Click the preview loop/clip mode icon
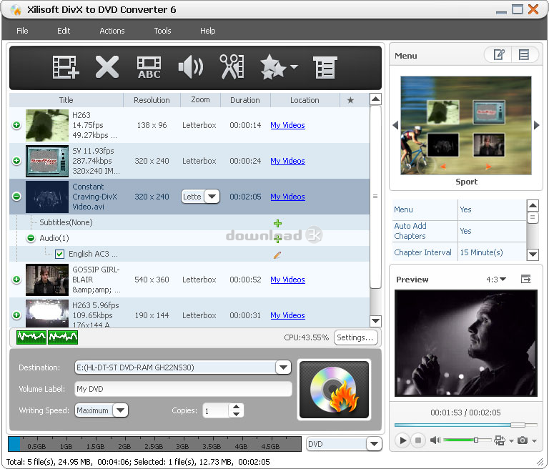This screenshot has height=469, width=549. (x=500, y=440)
